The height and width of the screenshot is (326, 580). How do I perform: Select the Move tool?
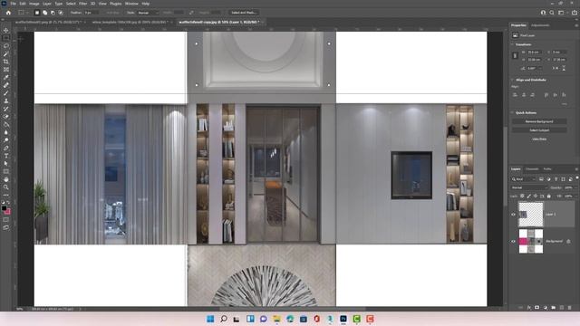click(x=6, y=30)
